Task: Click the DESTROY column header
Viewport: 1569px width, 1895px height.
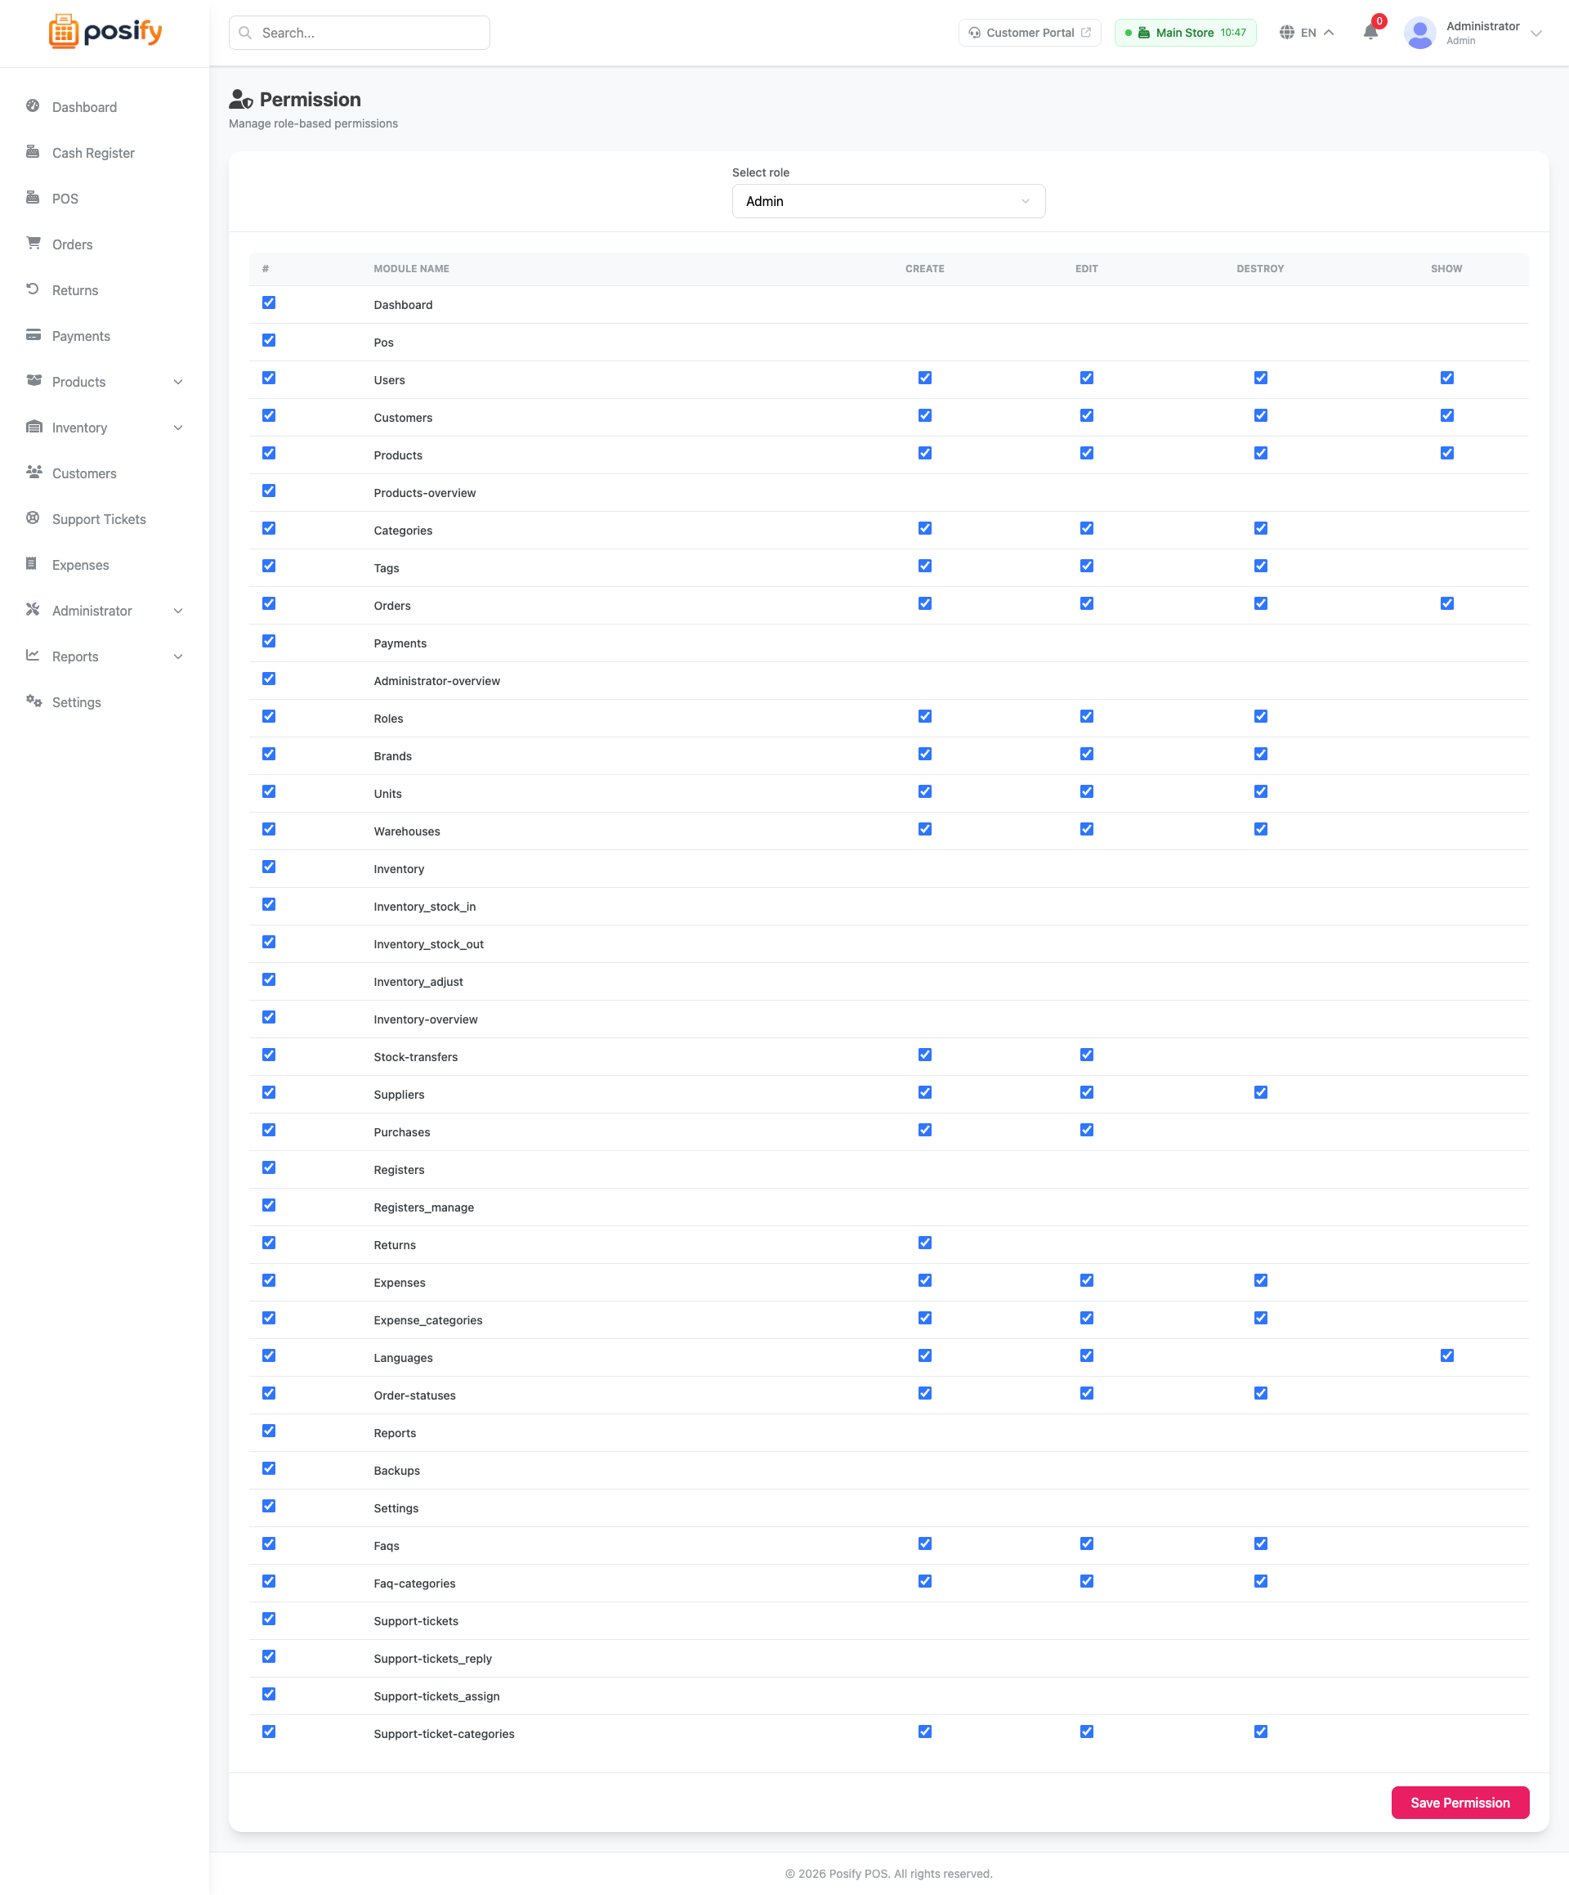Action: pos(1259,269)
